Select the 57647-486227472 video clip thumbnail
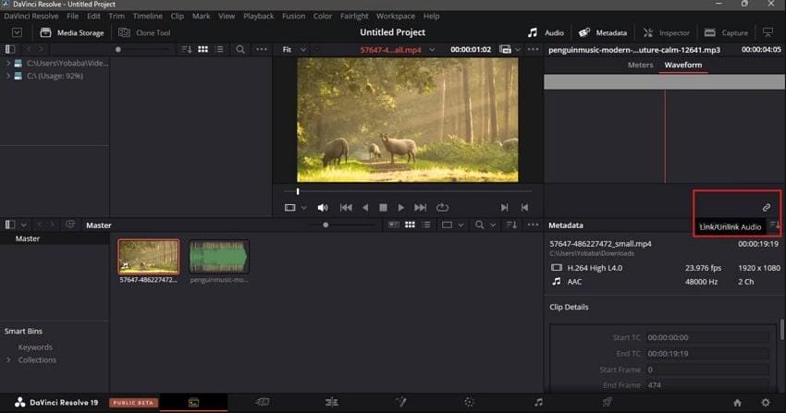This screenshot has height=413, width=786. point(148,256)
